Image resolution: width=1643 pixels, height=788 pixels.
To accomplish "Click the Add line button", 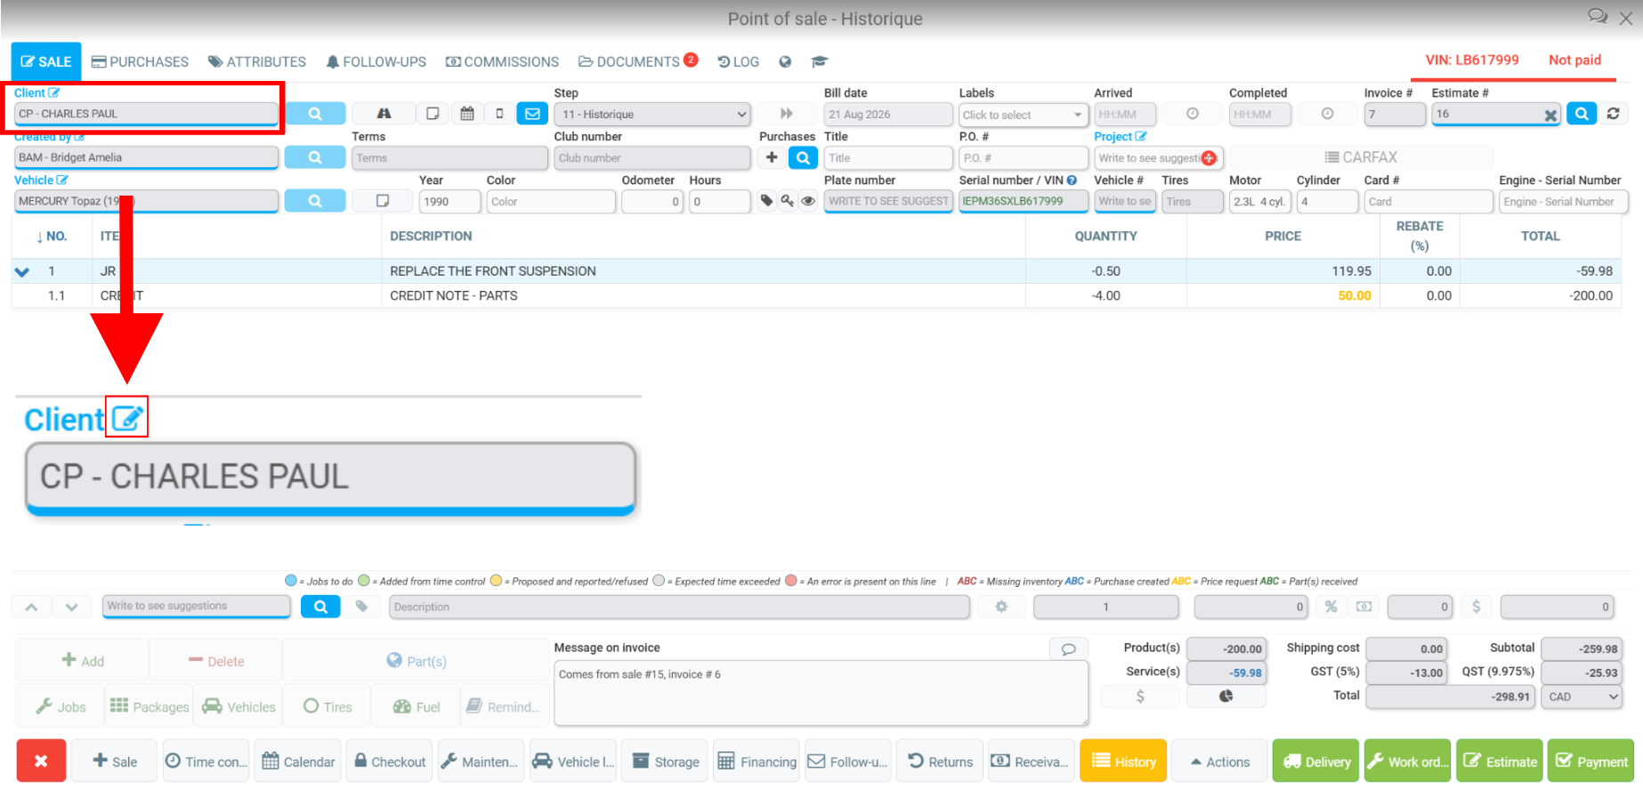I will coord(83,661).
